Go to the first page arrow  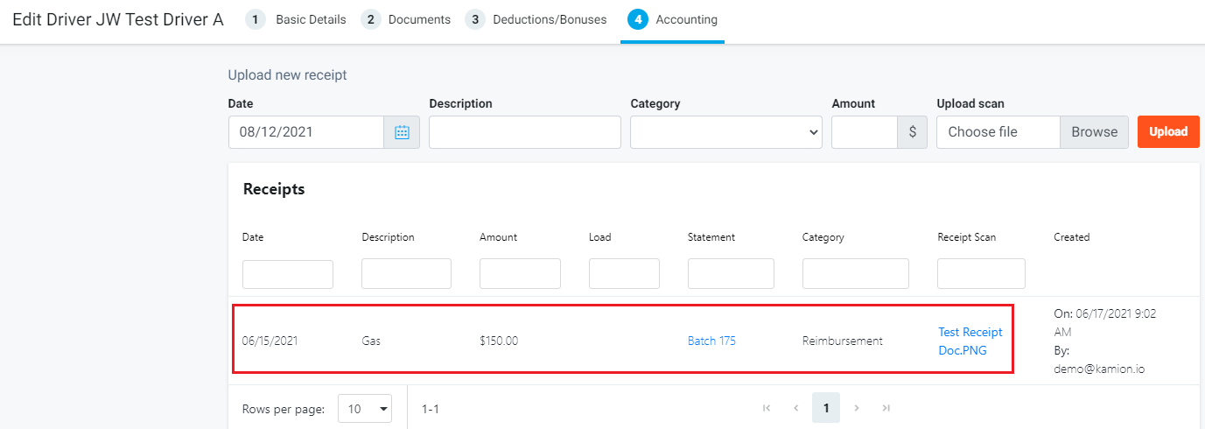[x=767, y=408]
